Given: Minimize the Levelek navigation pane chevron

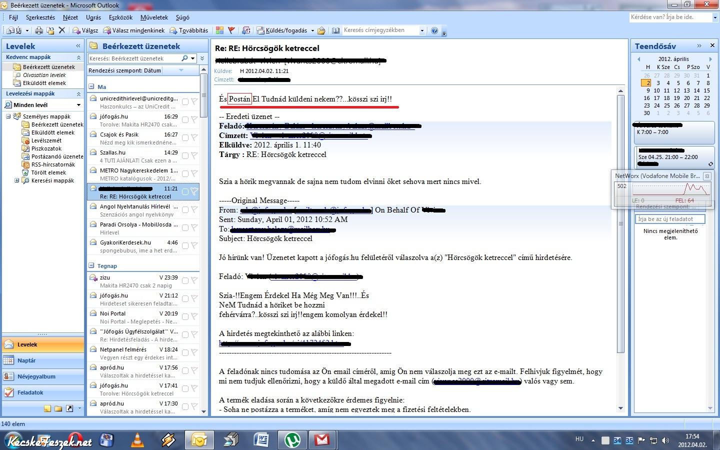Looking at the screenshot, I should click(78, 45).
